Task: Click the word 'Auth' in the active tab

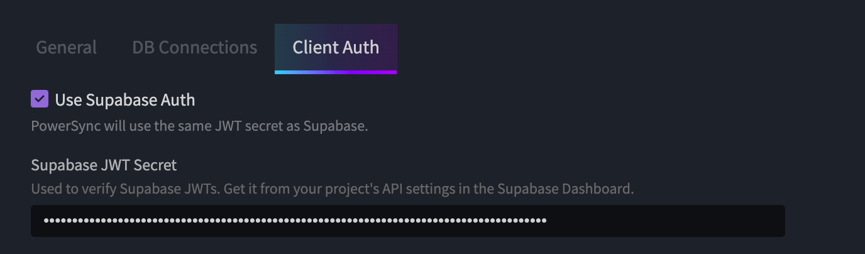Action: click(x=362, y=48)
